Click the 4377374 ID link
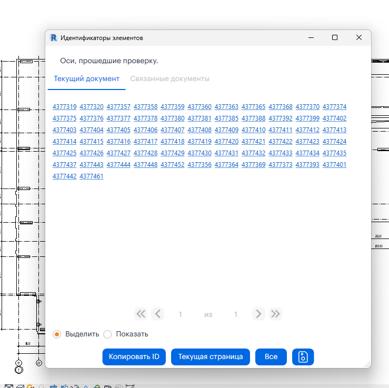The image size is (389, 388). point(334,107)
